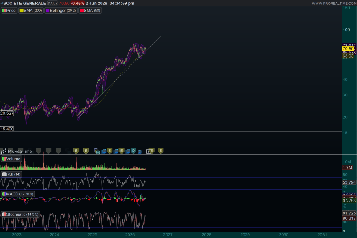The height and width of the screenshot is (238, 357).
Task: Click the yellow SMA (200) color swatch
Action: pos(22,11)
